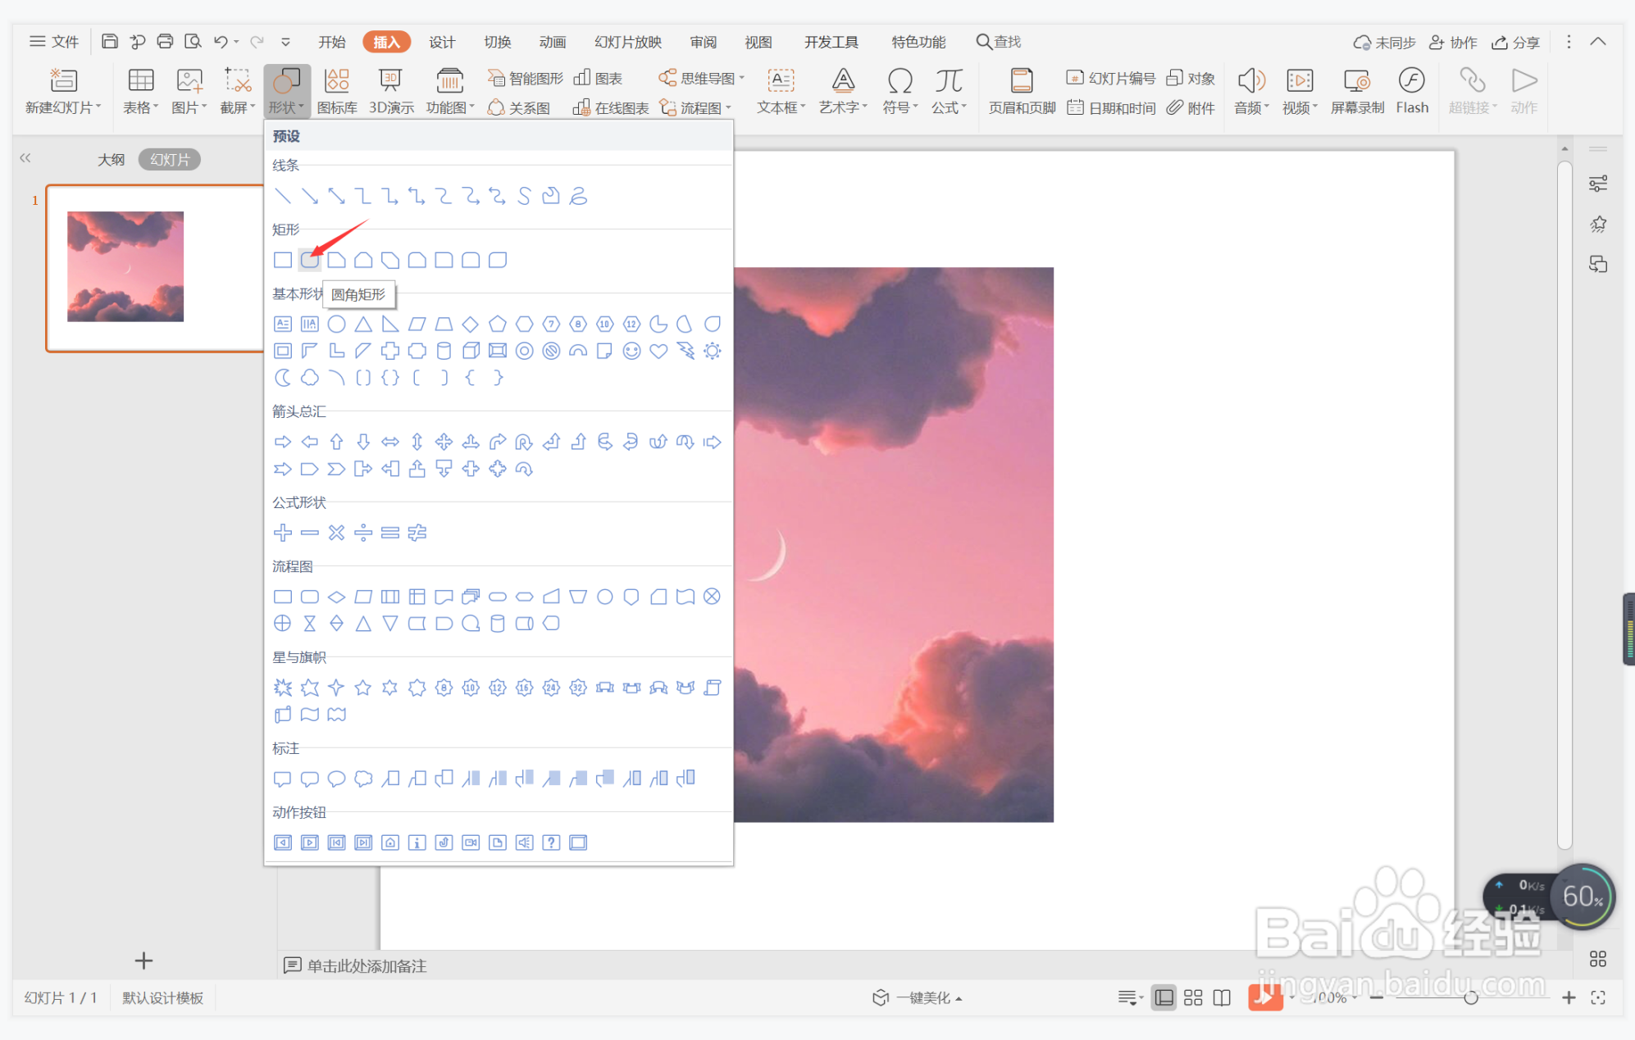The height and width of the screenshot is (1040, 1635).
Task: Click the print icon
Action: pos(165,42)
